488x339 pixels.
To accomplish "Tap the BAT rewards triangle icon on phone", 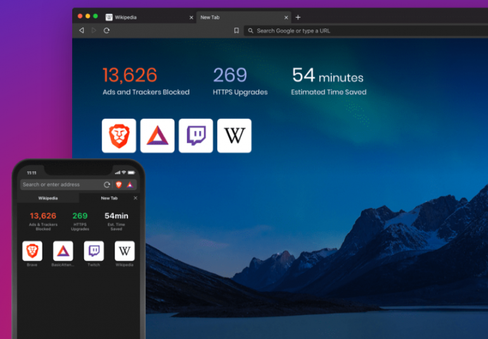I will [x=130, y=185].
